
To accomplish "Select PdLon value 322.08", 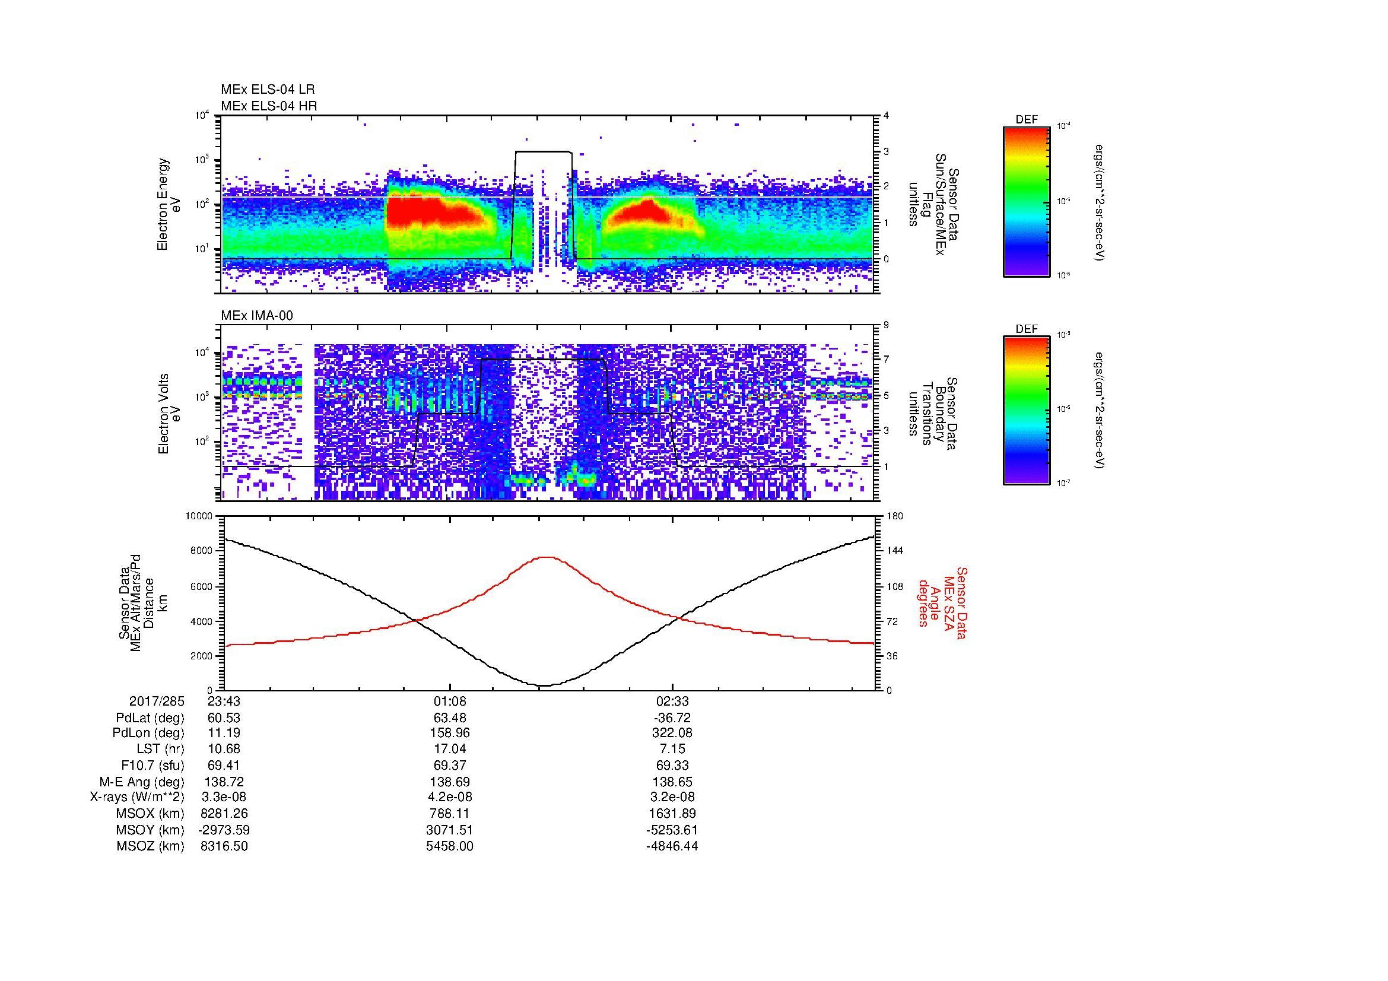I will [672, 733].
